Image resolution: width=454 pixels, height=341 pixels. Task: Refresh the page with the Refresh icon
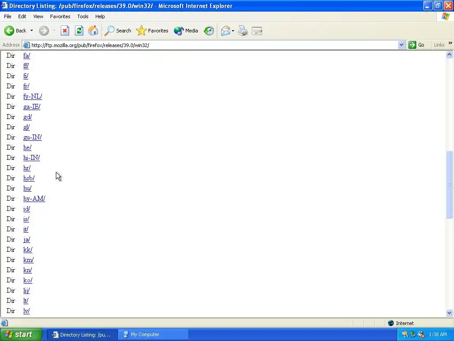pos(79,31)
